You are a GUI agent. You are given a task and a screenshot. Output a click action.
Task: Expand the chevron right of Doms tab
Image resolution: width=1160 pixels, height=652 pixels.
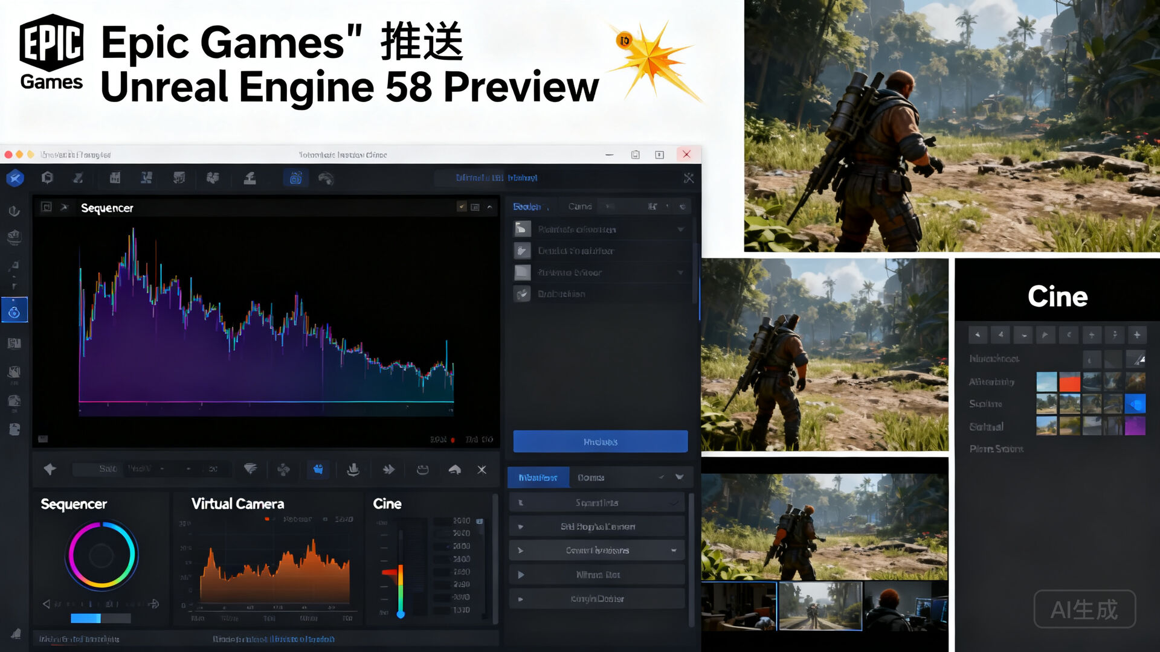680,477
